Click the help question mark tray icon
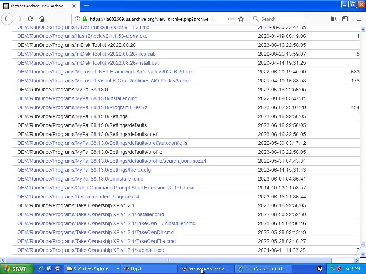 [x=320, y=269]
